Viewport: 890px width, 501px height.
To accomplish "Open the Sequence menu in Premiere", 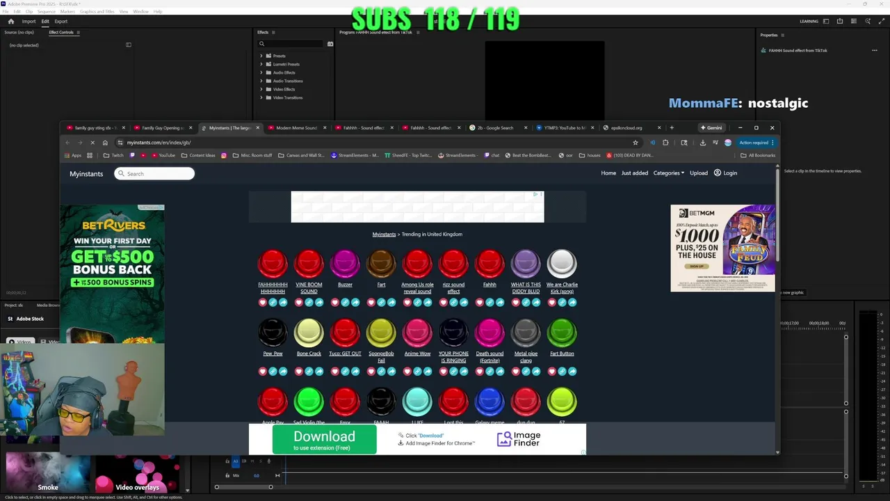I will coord(46,12).
